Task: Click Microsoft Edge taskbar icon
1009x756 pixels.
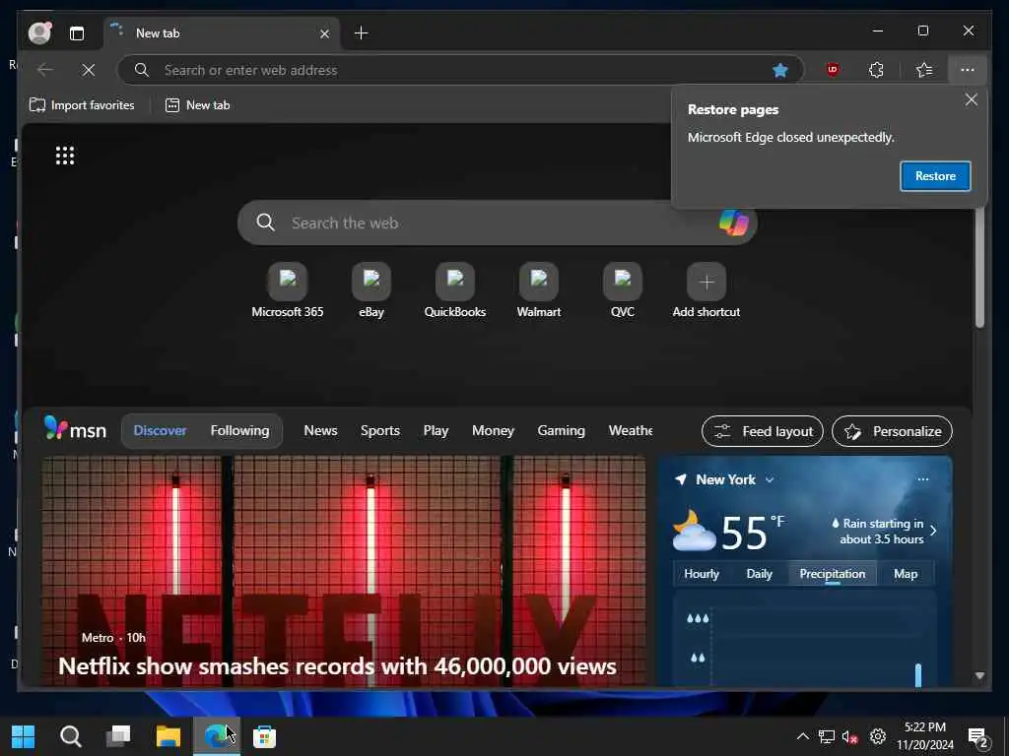Action: point(216,736)
